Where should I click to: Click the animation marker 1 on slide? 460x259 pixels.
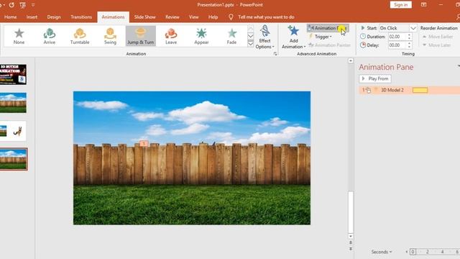pyautogui.click(x=144, y=143)
